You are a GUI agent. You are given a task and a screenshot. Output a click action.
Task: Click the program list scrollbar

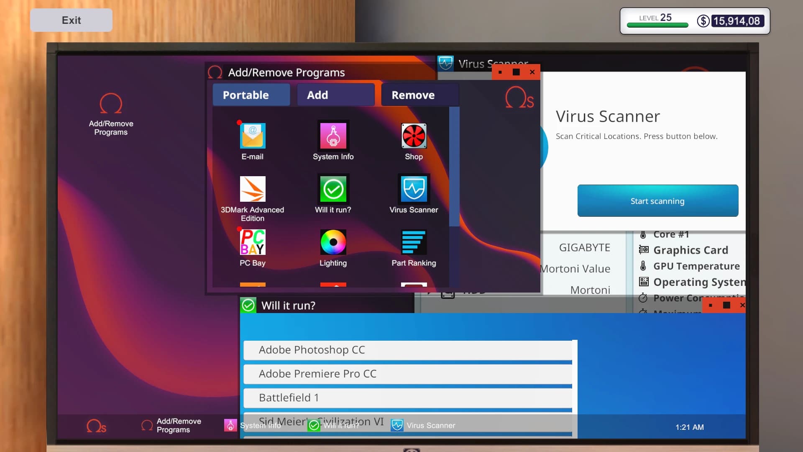coord(454,167)
